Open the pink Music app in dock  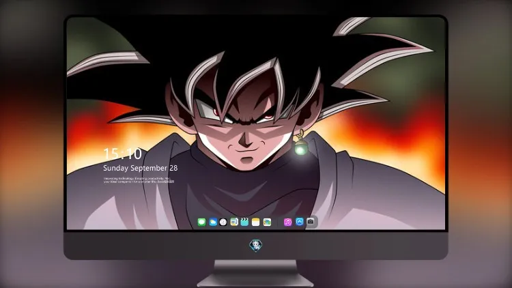coord(287,222)
